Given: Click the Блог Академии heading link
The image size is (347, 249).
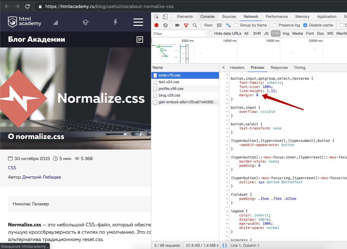Looking at the screenshot, I should tap(36, 39).
